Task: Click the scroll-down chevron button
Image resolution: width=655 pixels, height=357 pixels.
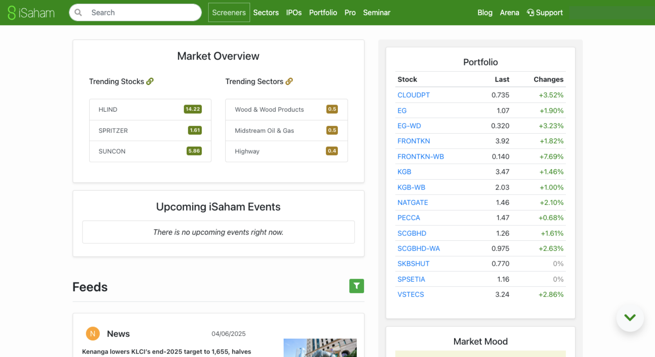Action: [x=630, y=318]
